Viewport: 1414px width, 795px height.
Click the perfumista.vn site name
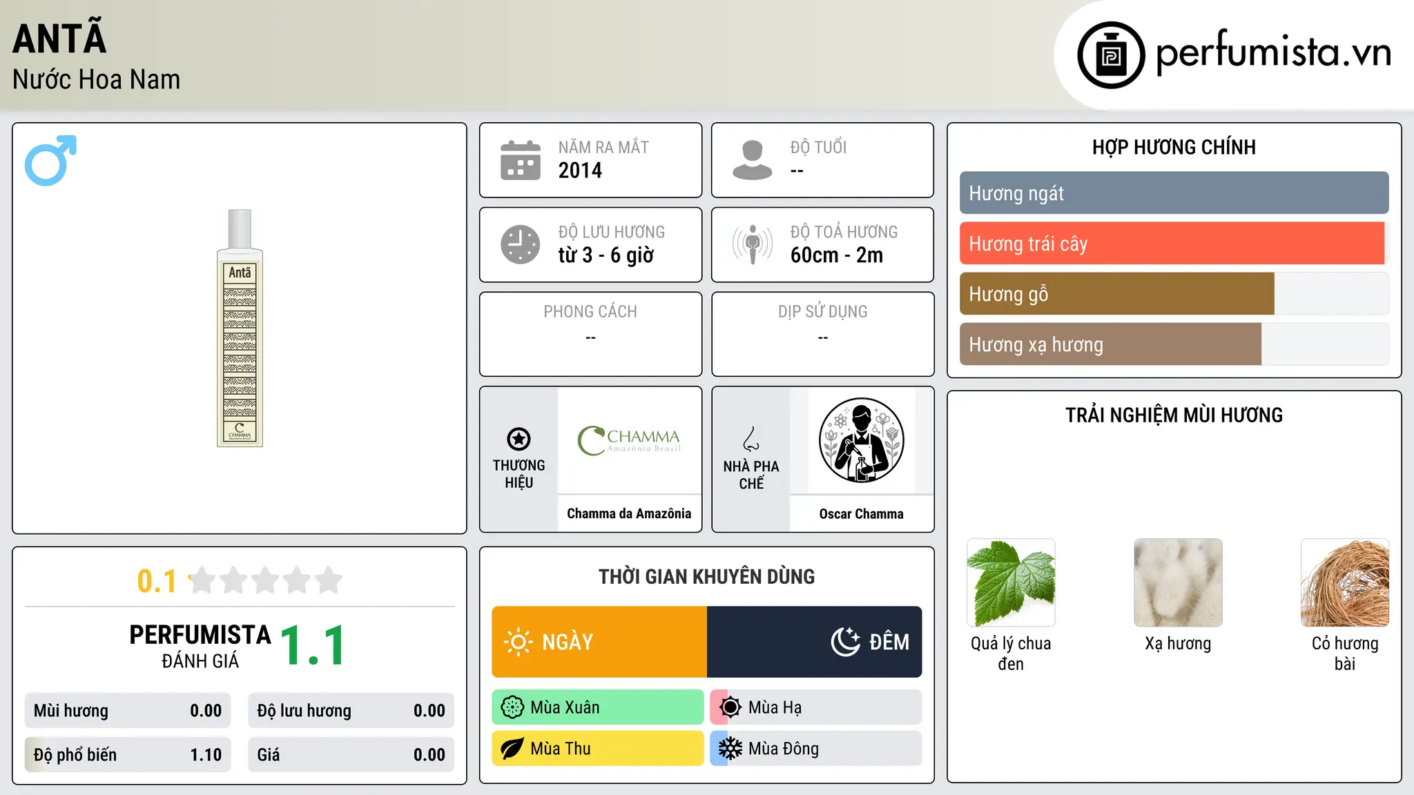pos(1273,51)
